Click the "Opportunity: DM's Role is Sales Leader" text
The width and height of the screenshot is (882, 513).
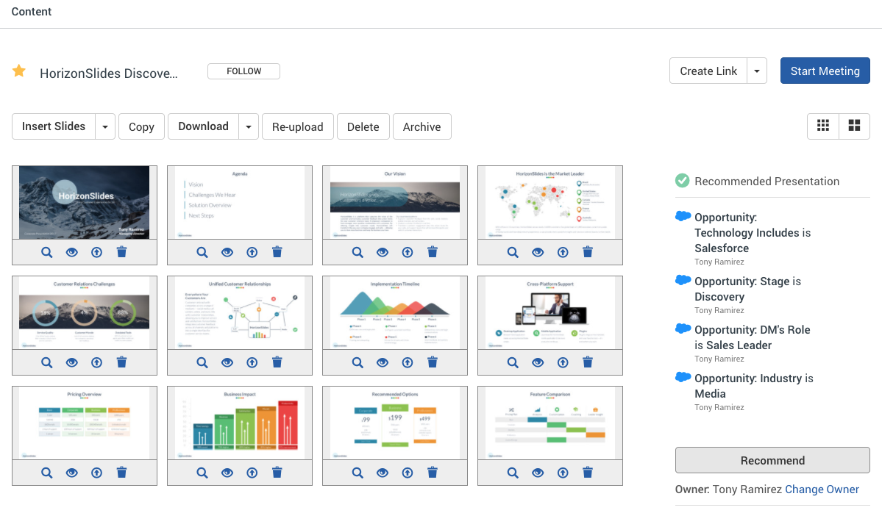pyautogui.click(x=752, y=337)
